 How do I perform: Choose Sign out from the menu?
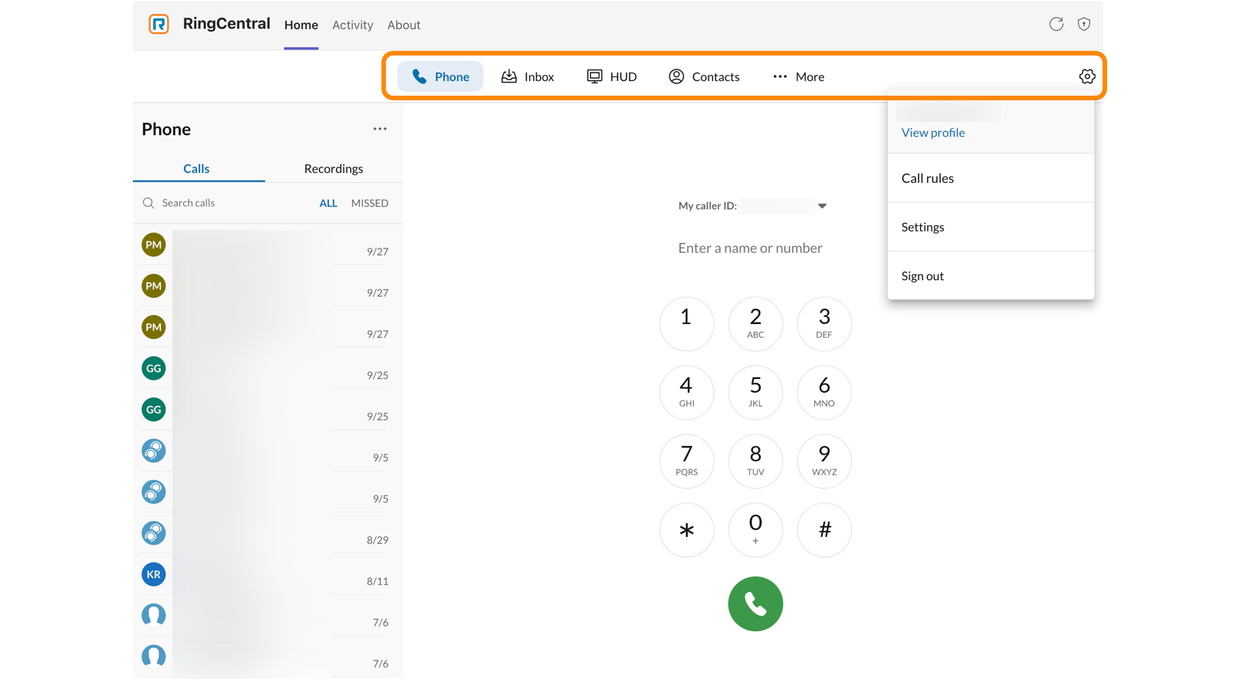[x=991, y=275]
